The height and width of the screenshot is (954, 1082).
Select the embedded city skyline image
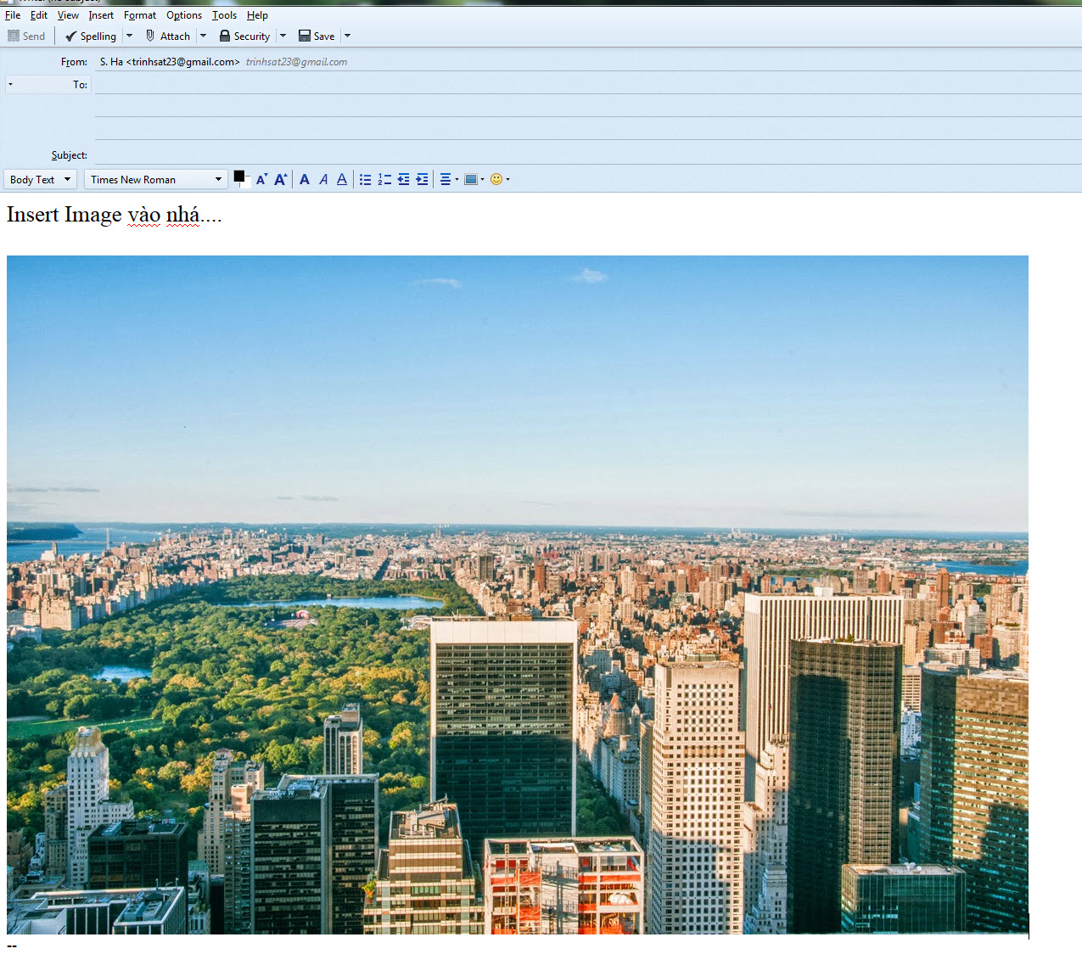coord(518,595)
